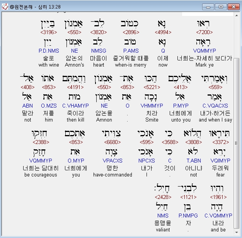Click the parsing code C.VQACXS
The height and width of the screenshot is (238, 242).
click(215, 106)
